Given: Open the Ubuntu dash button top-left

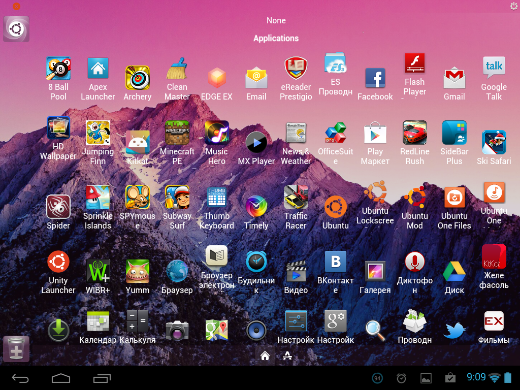Looking at the screenshot, I should click(x=16, y=29).
